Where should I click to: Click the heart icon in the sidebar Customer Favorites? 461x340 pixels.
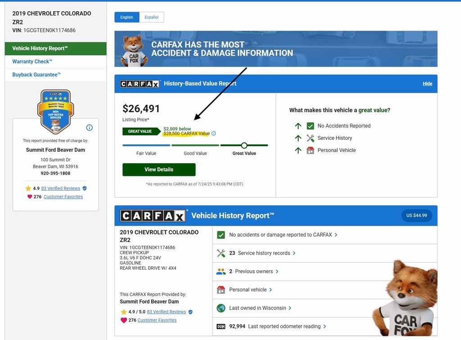click(x=30, y=197)
